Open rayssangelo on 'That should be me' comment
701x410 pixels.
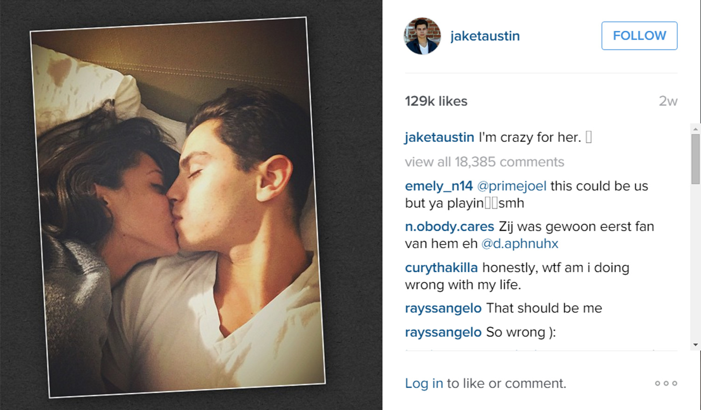point(443,308)
